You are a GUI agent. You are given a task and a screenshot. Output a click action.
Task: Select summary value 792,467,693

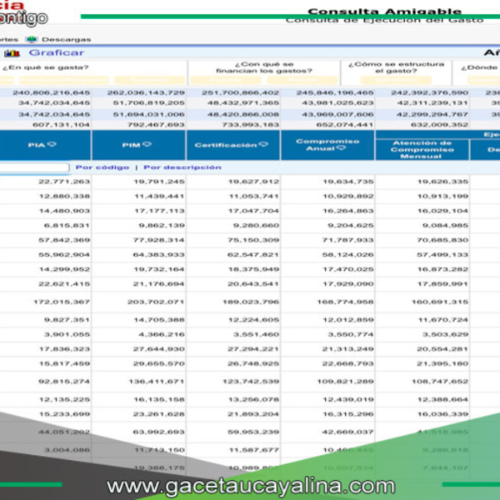click(x=156, y=125)
